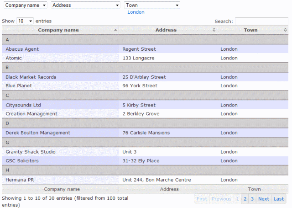Select the Citysounds Ltd cell

pyautogui.click(x=60, y=105)
